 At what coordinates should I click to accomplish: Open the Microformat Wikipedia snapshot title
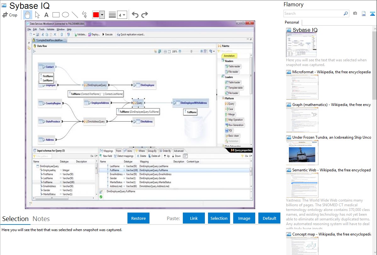[x=331, y=72]
